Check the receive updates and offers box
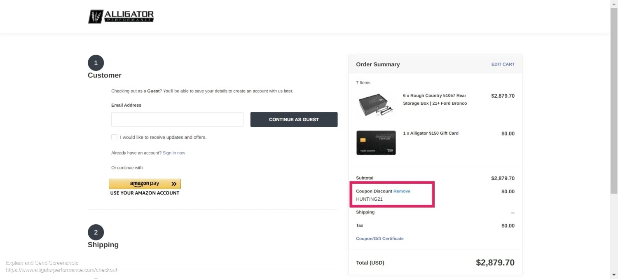Image resolution: width=618 pixels, height=279 pixels. click(114, 137)
